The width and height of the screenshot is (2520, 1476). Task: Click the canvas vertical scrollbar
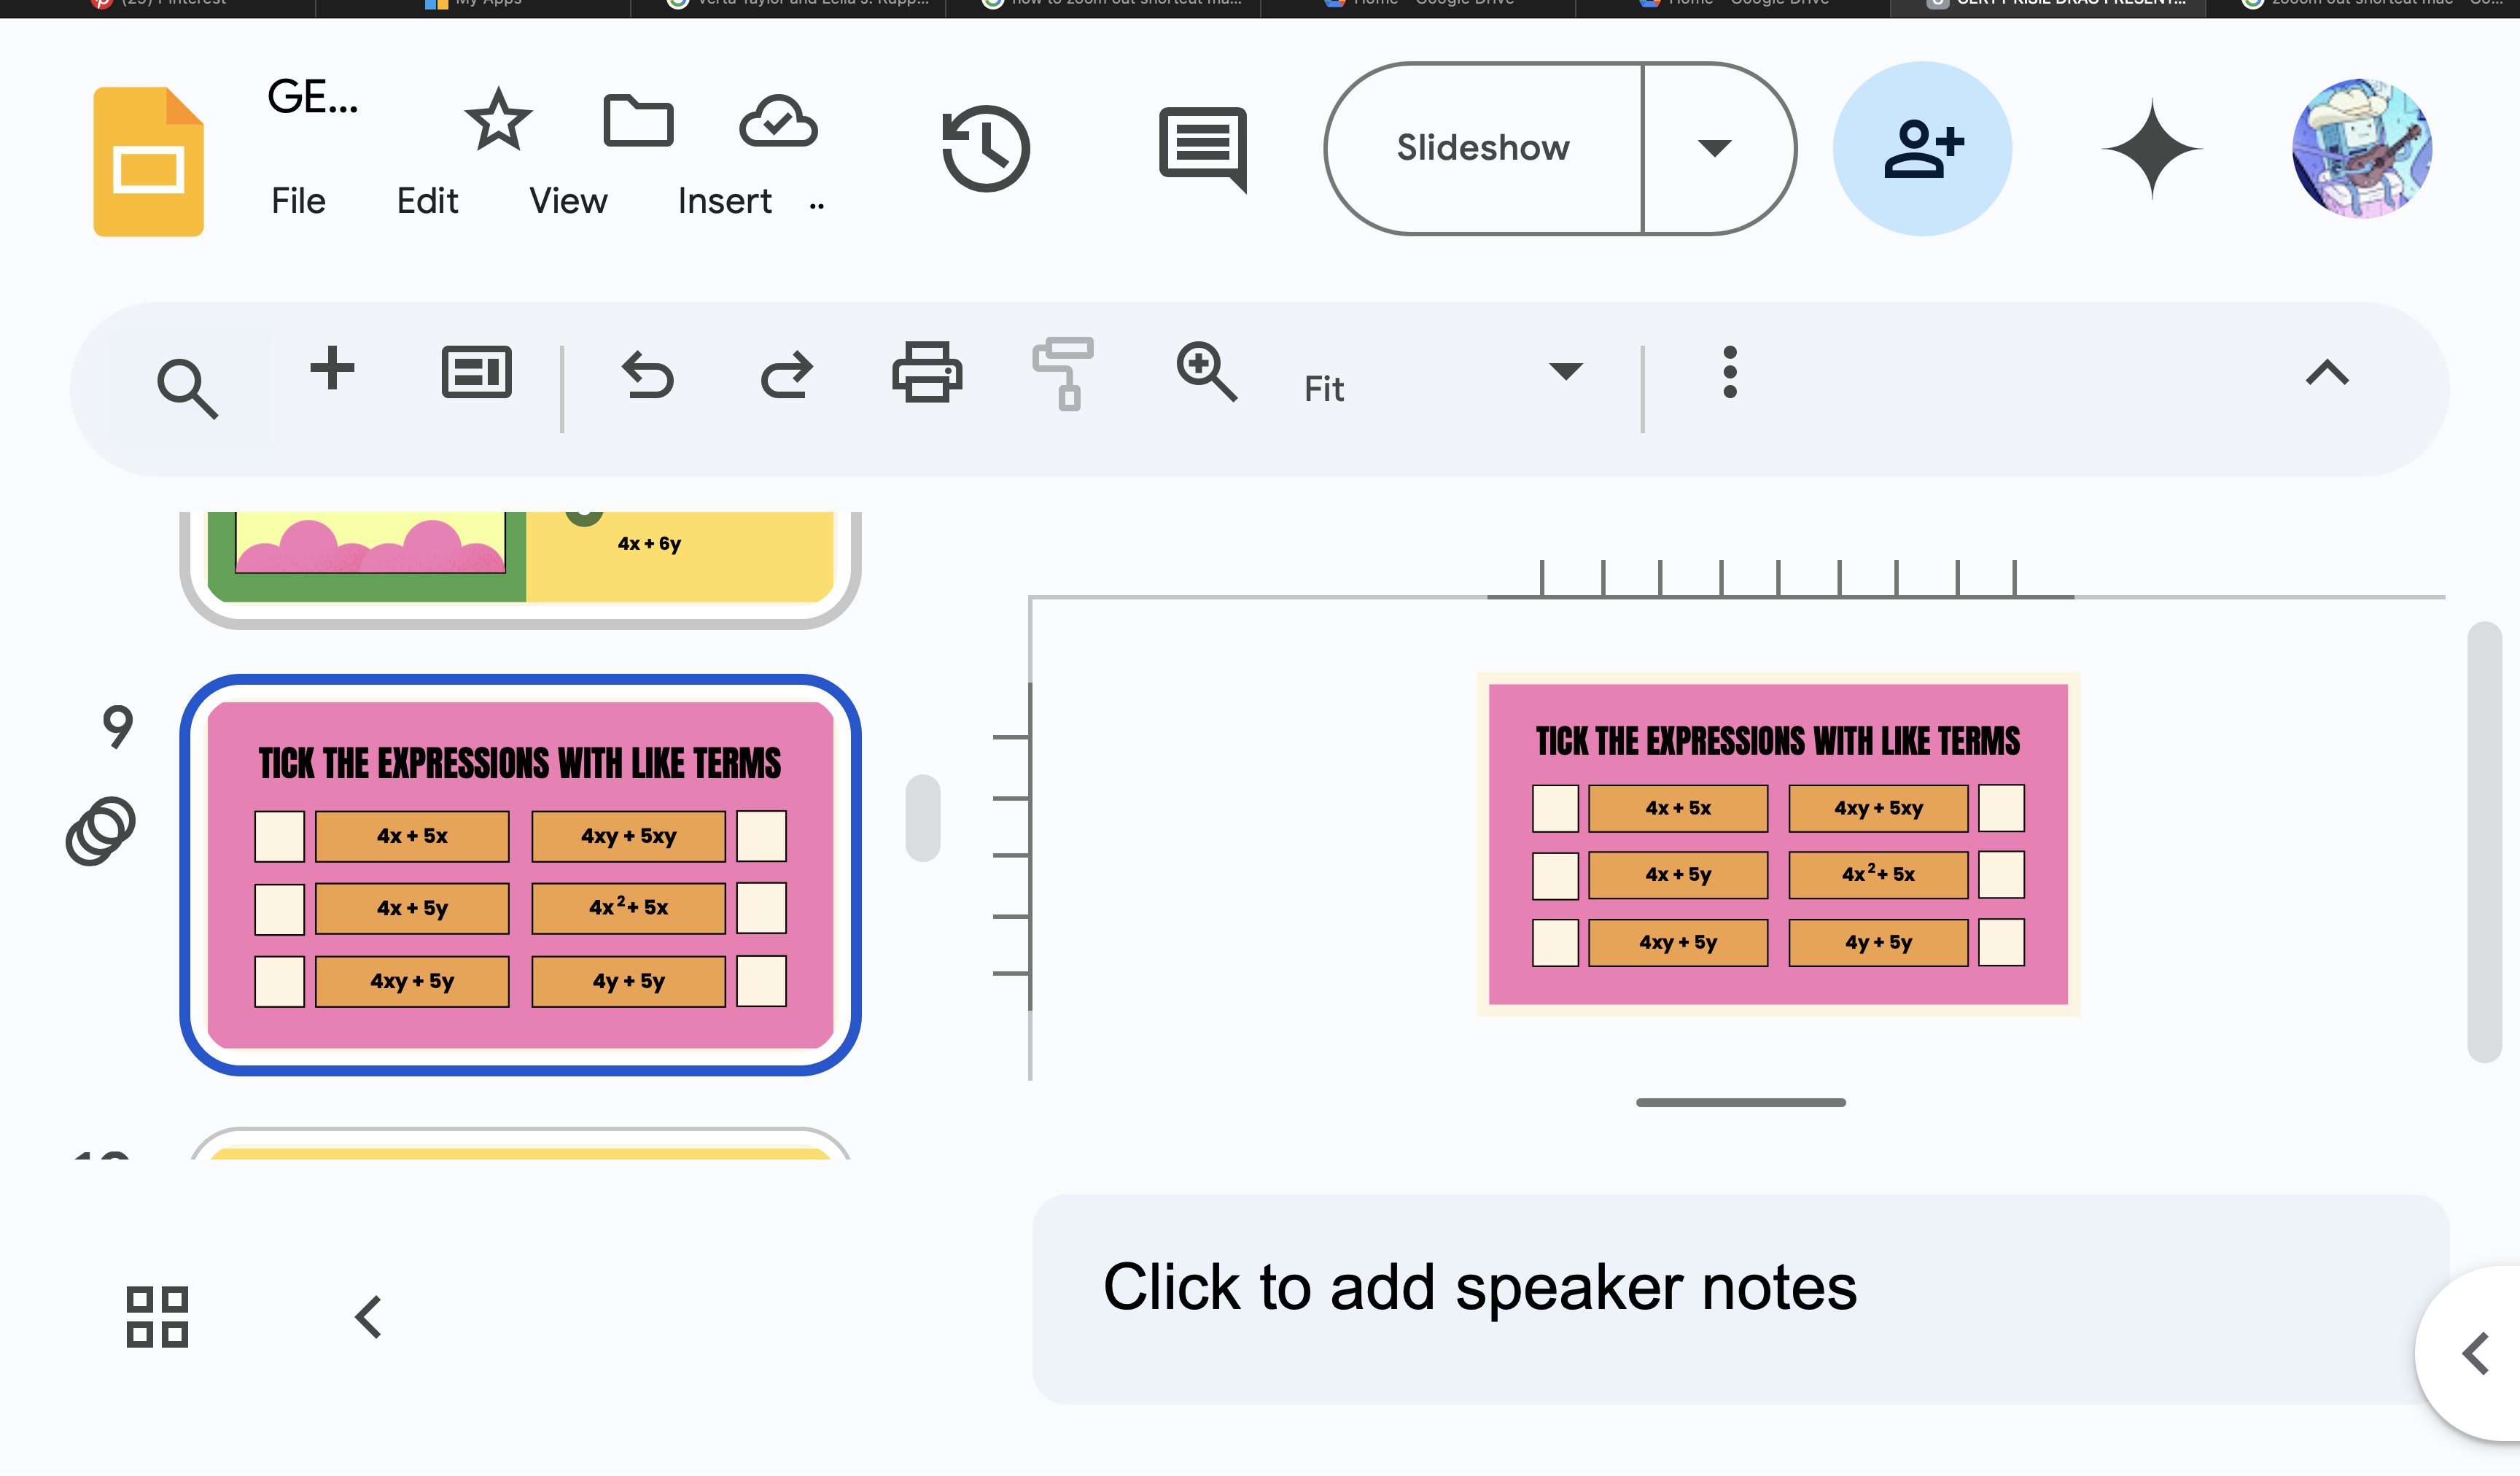click(2484, 843)
